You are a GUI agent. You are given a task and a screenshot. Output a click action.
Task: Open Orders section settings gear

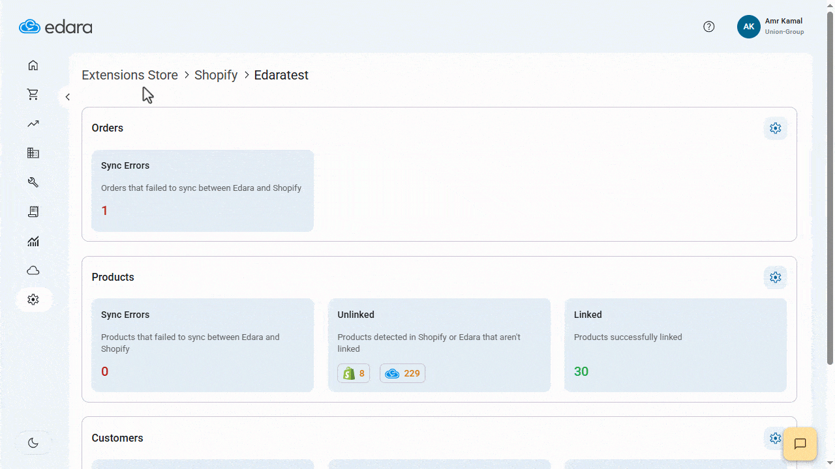click(776, 128)
